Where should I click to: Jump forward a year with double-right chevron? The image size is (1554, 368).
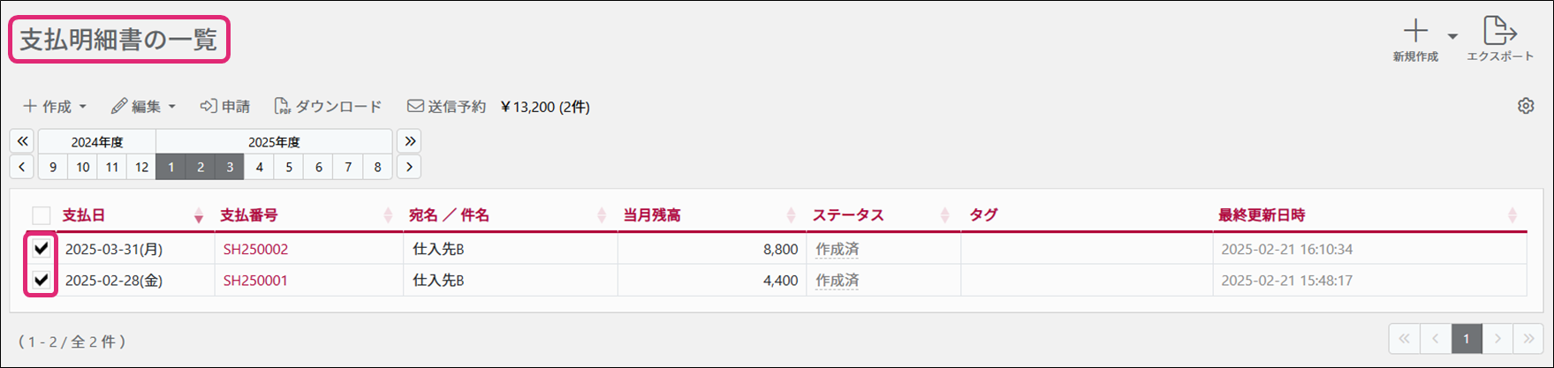408,141
